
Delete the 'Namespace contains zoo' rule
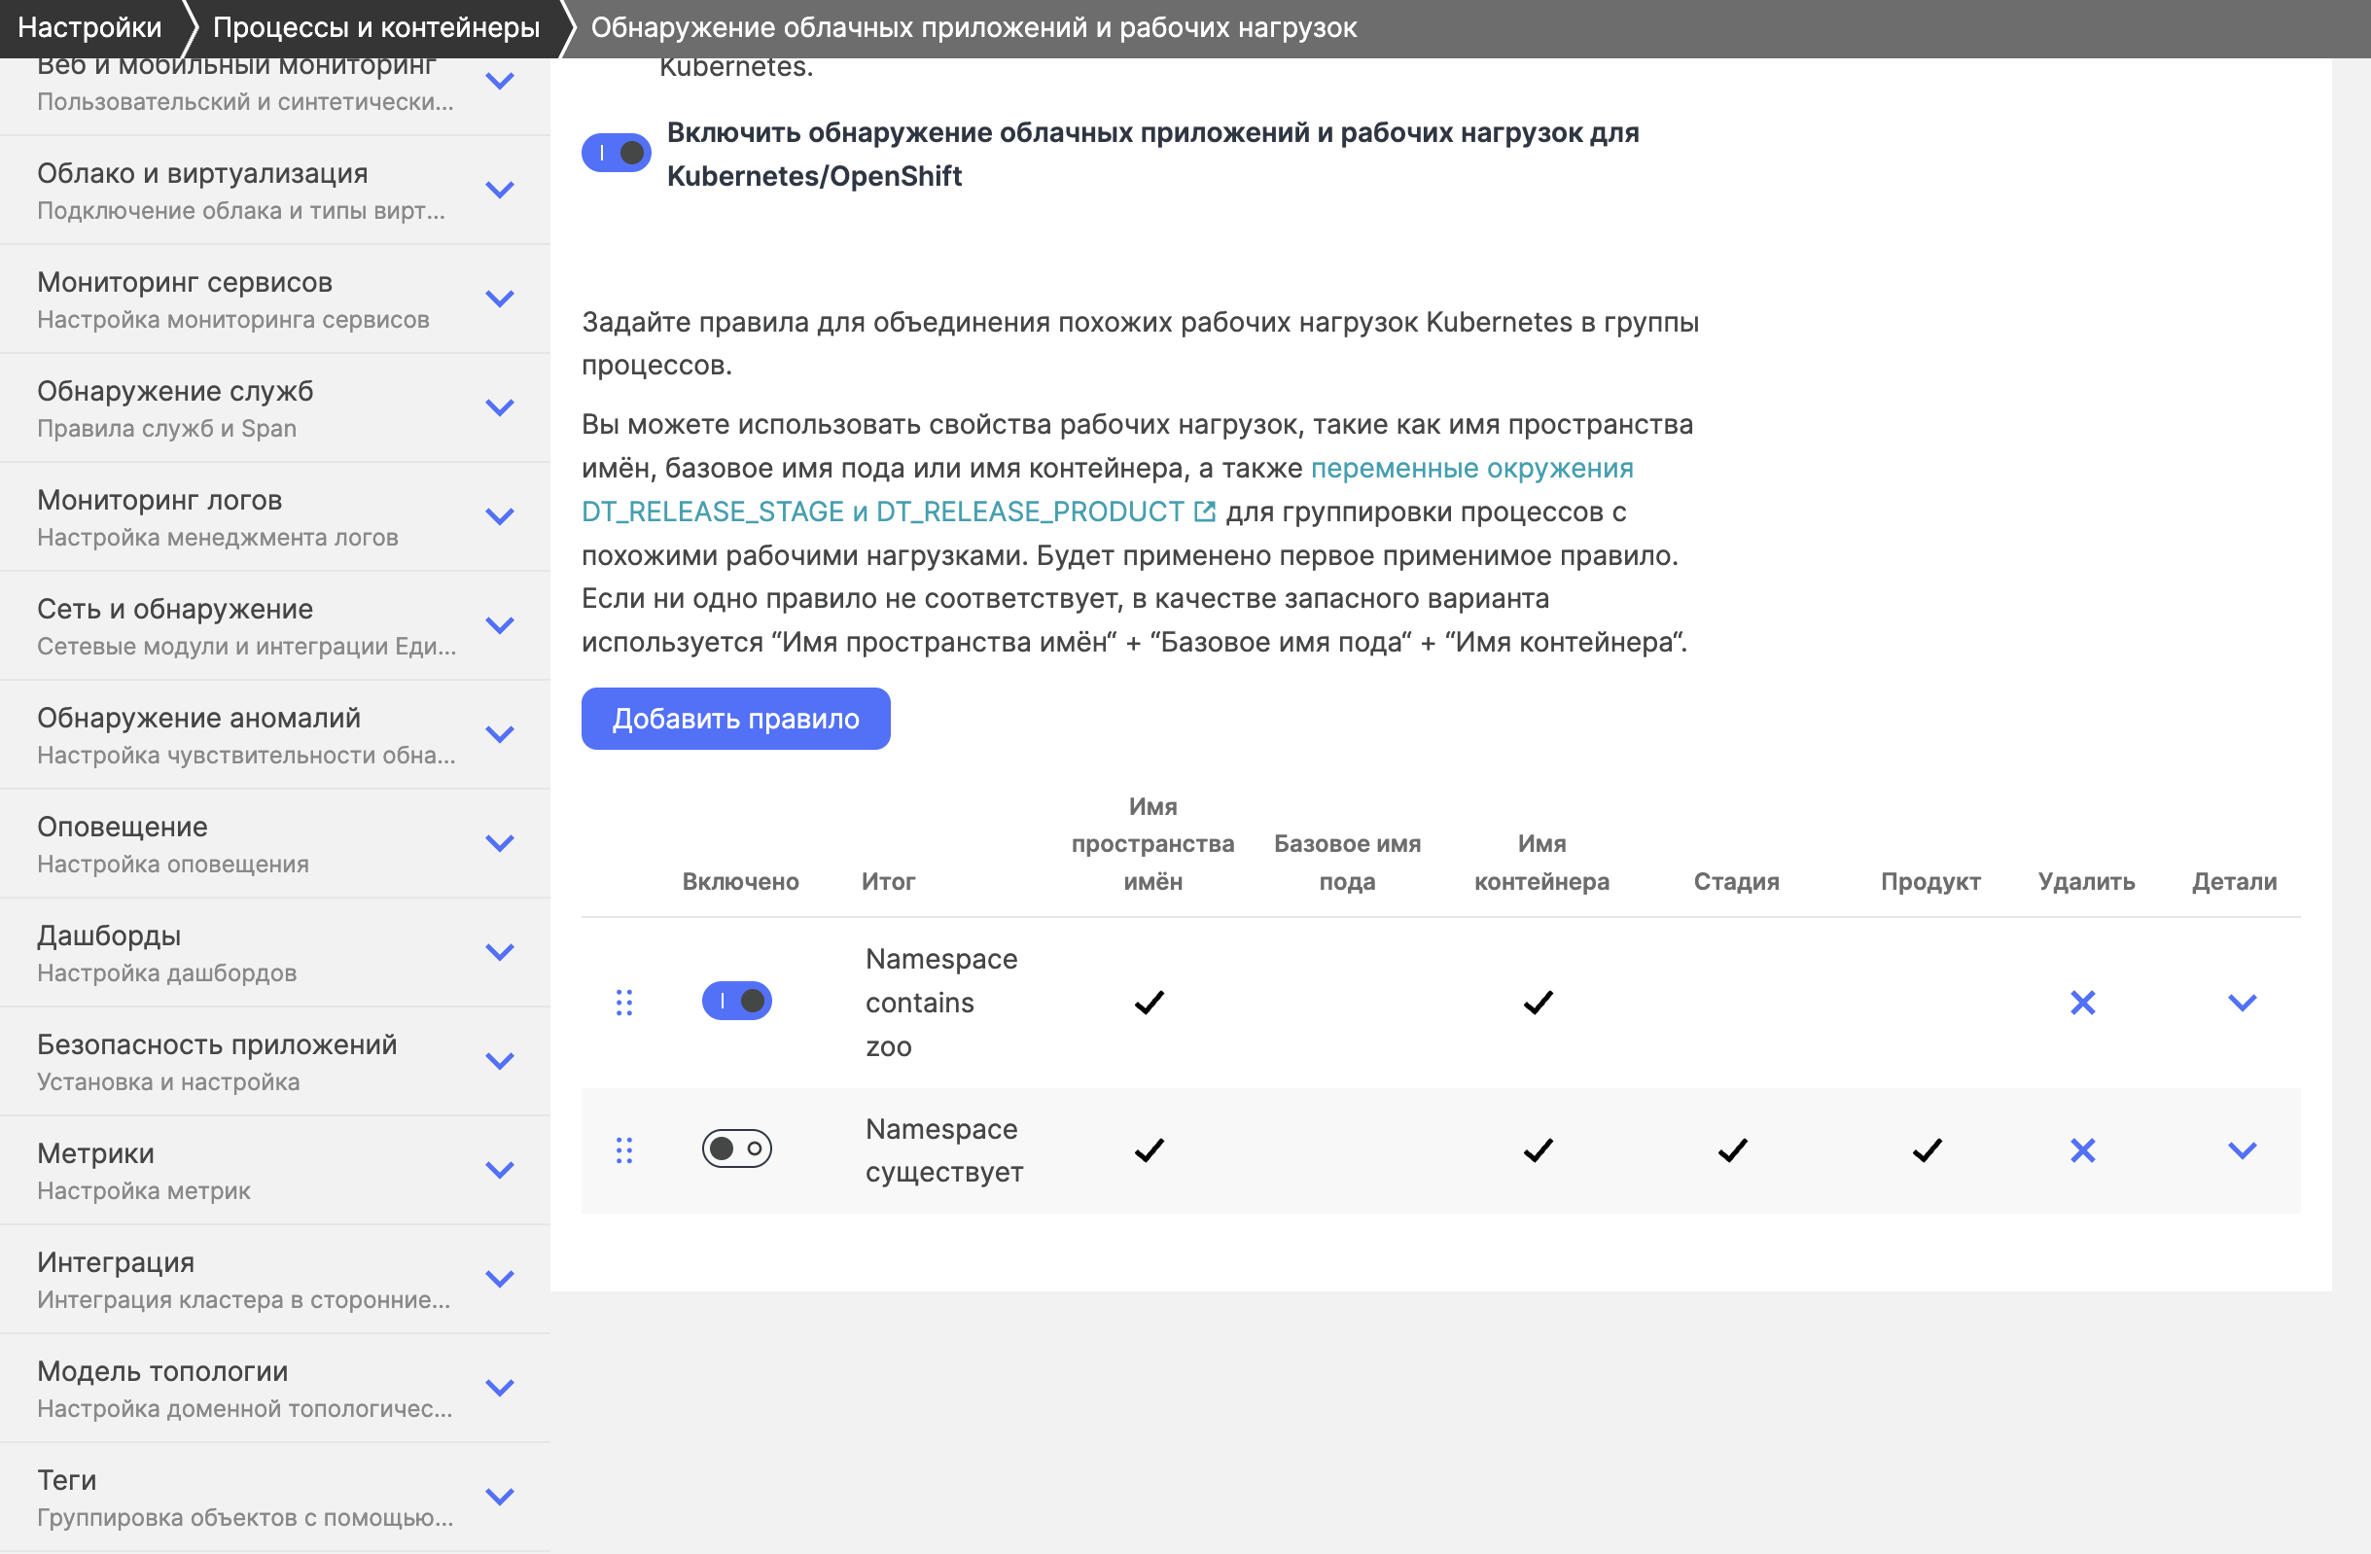[2082, 1003]
